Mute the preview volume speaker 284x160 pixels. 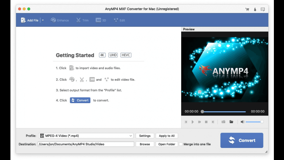pos(243,122)
